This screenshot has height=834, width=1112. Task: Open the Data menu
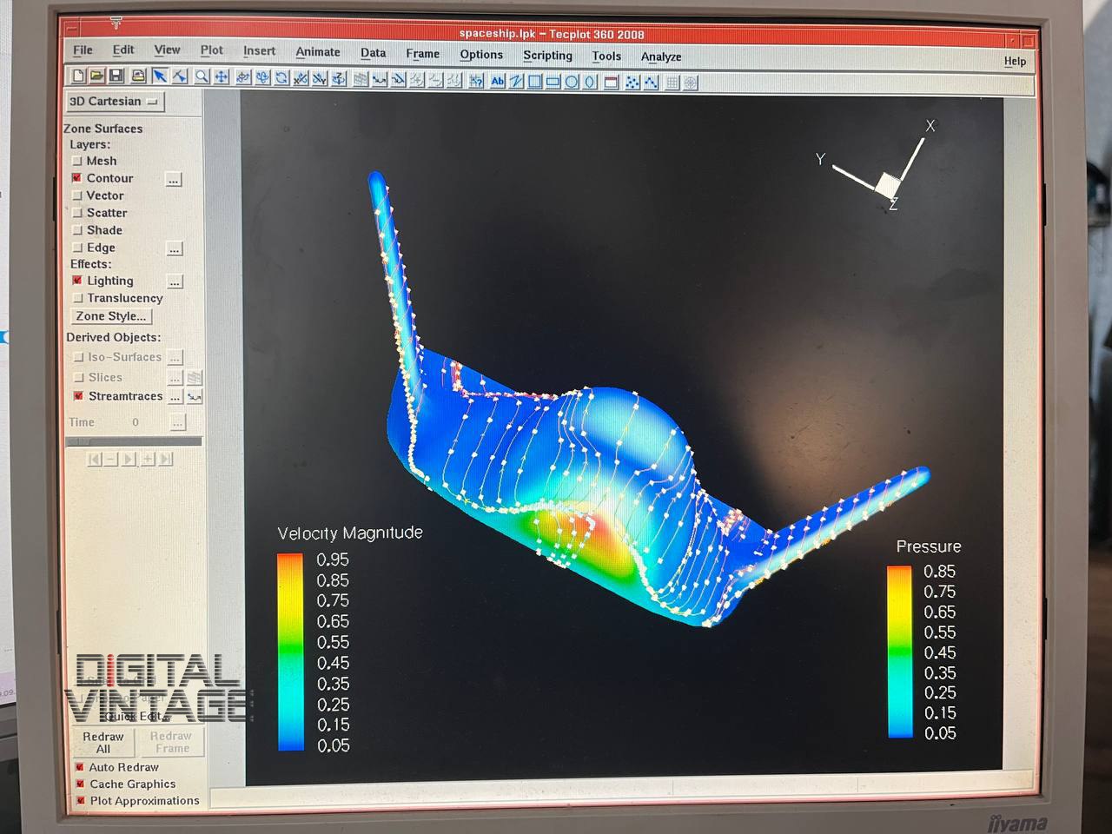pos(373,53)
